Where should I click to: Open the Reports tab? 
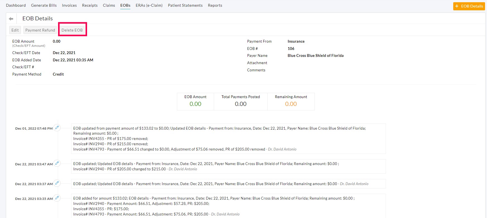tap(215, 5)
